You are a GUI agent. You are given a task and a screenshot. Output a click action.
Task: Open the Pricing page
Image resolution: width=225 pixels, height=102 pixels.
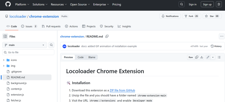pos(117,4)
